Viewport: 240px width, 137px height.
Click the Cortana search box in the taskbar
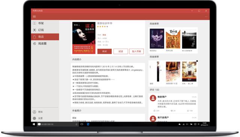[x=58, y=124]
